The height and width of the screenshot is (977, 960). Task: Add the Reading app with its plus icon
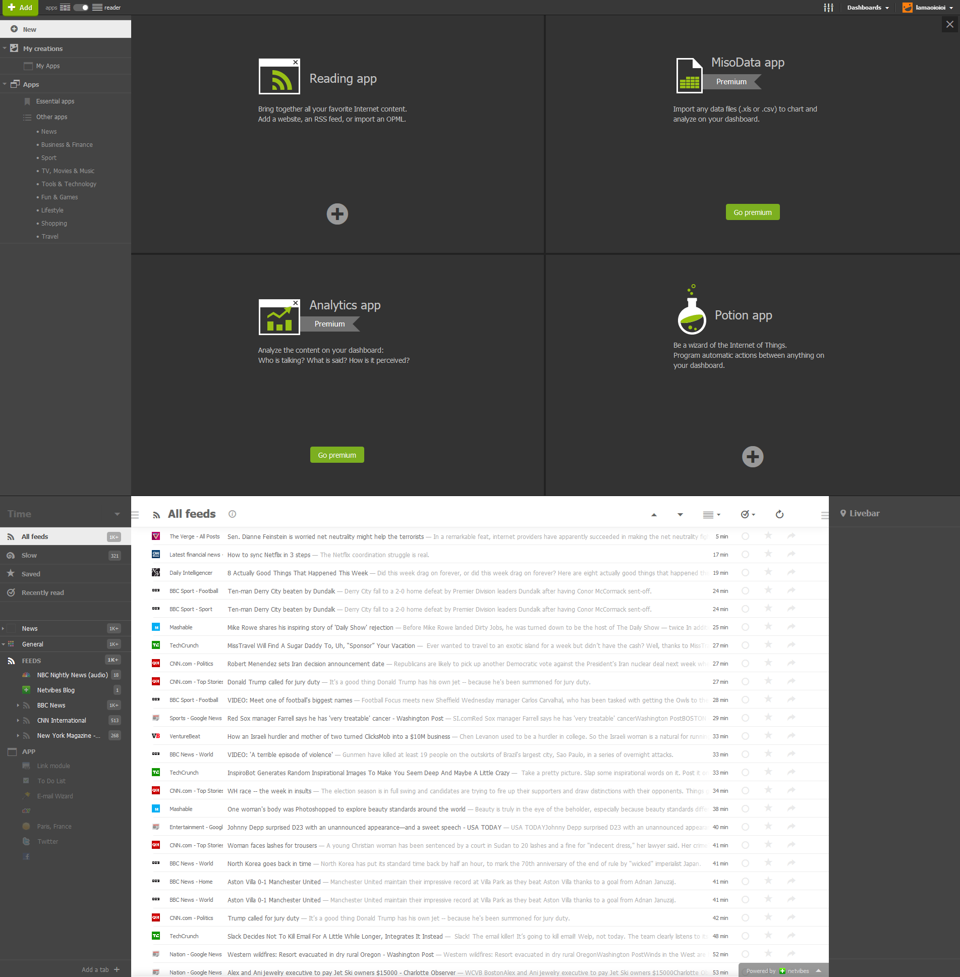coord(337,214)
